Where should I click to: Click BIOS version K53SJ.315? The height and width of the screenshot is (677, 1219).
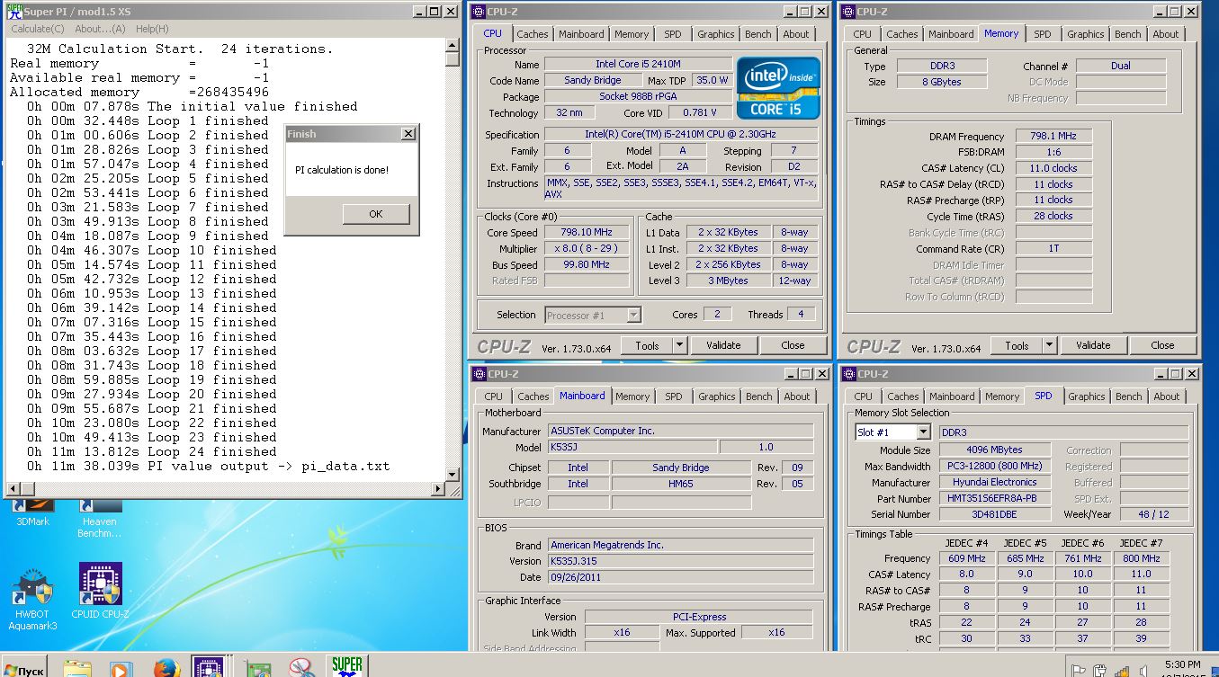[x=680, y=561]
